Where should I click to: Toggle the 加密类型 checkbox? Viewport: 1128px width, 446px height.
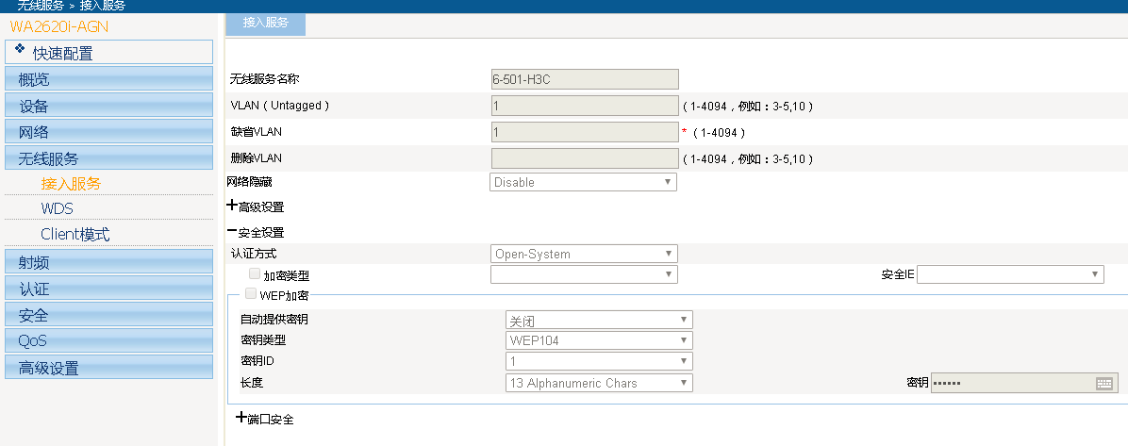(x=254, y=273)
